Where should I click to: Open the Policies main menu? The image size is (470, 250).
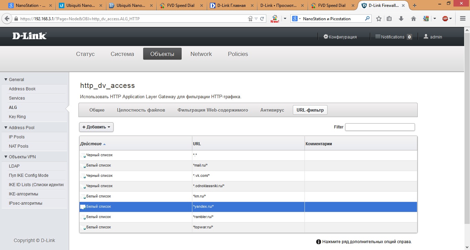(x=238, y=54)
